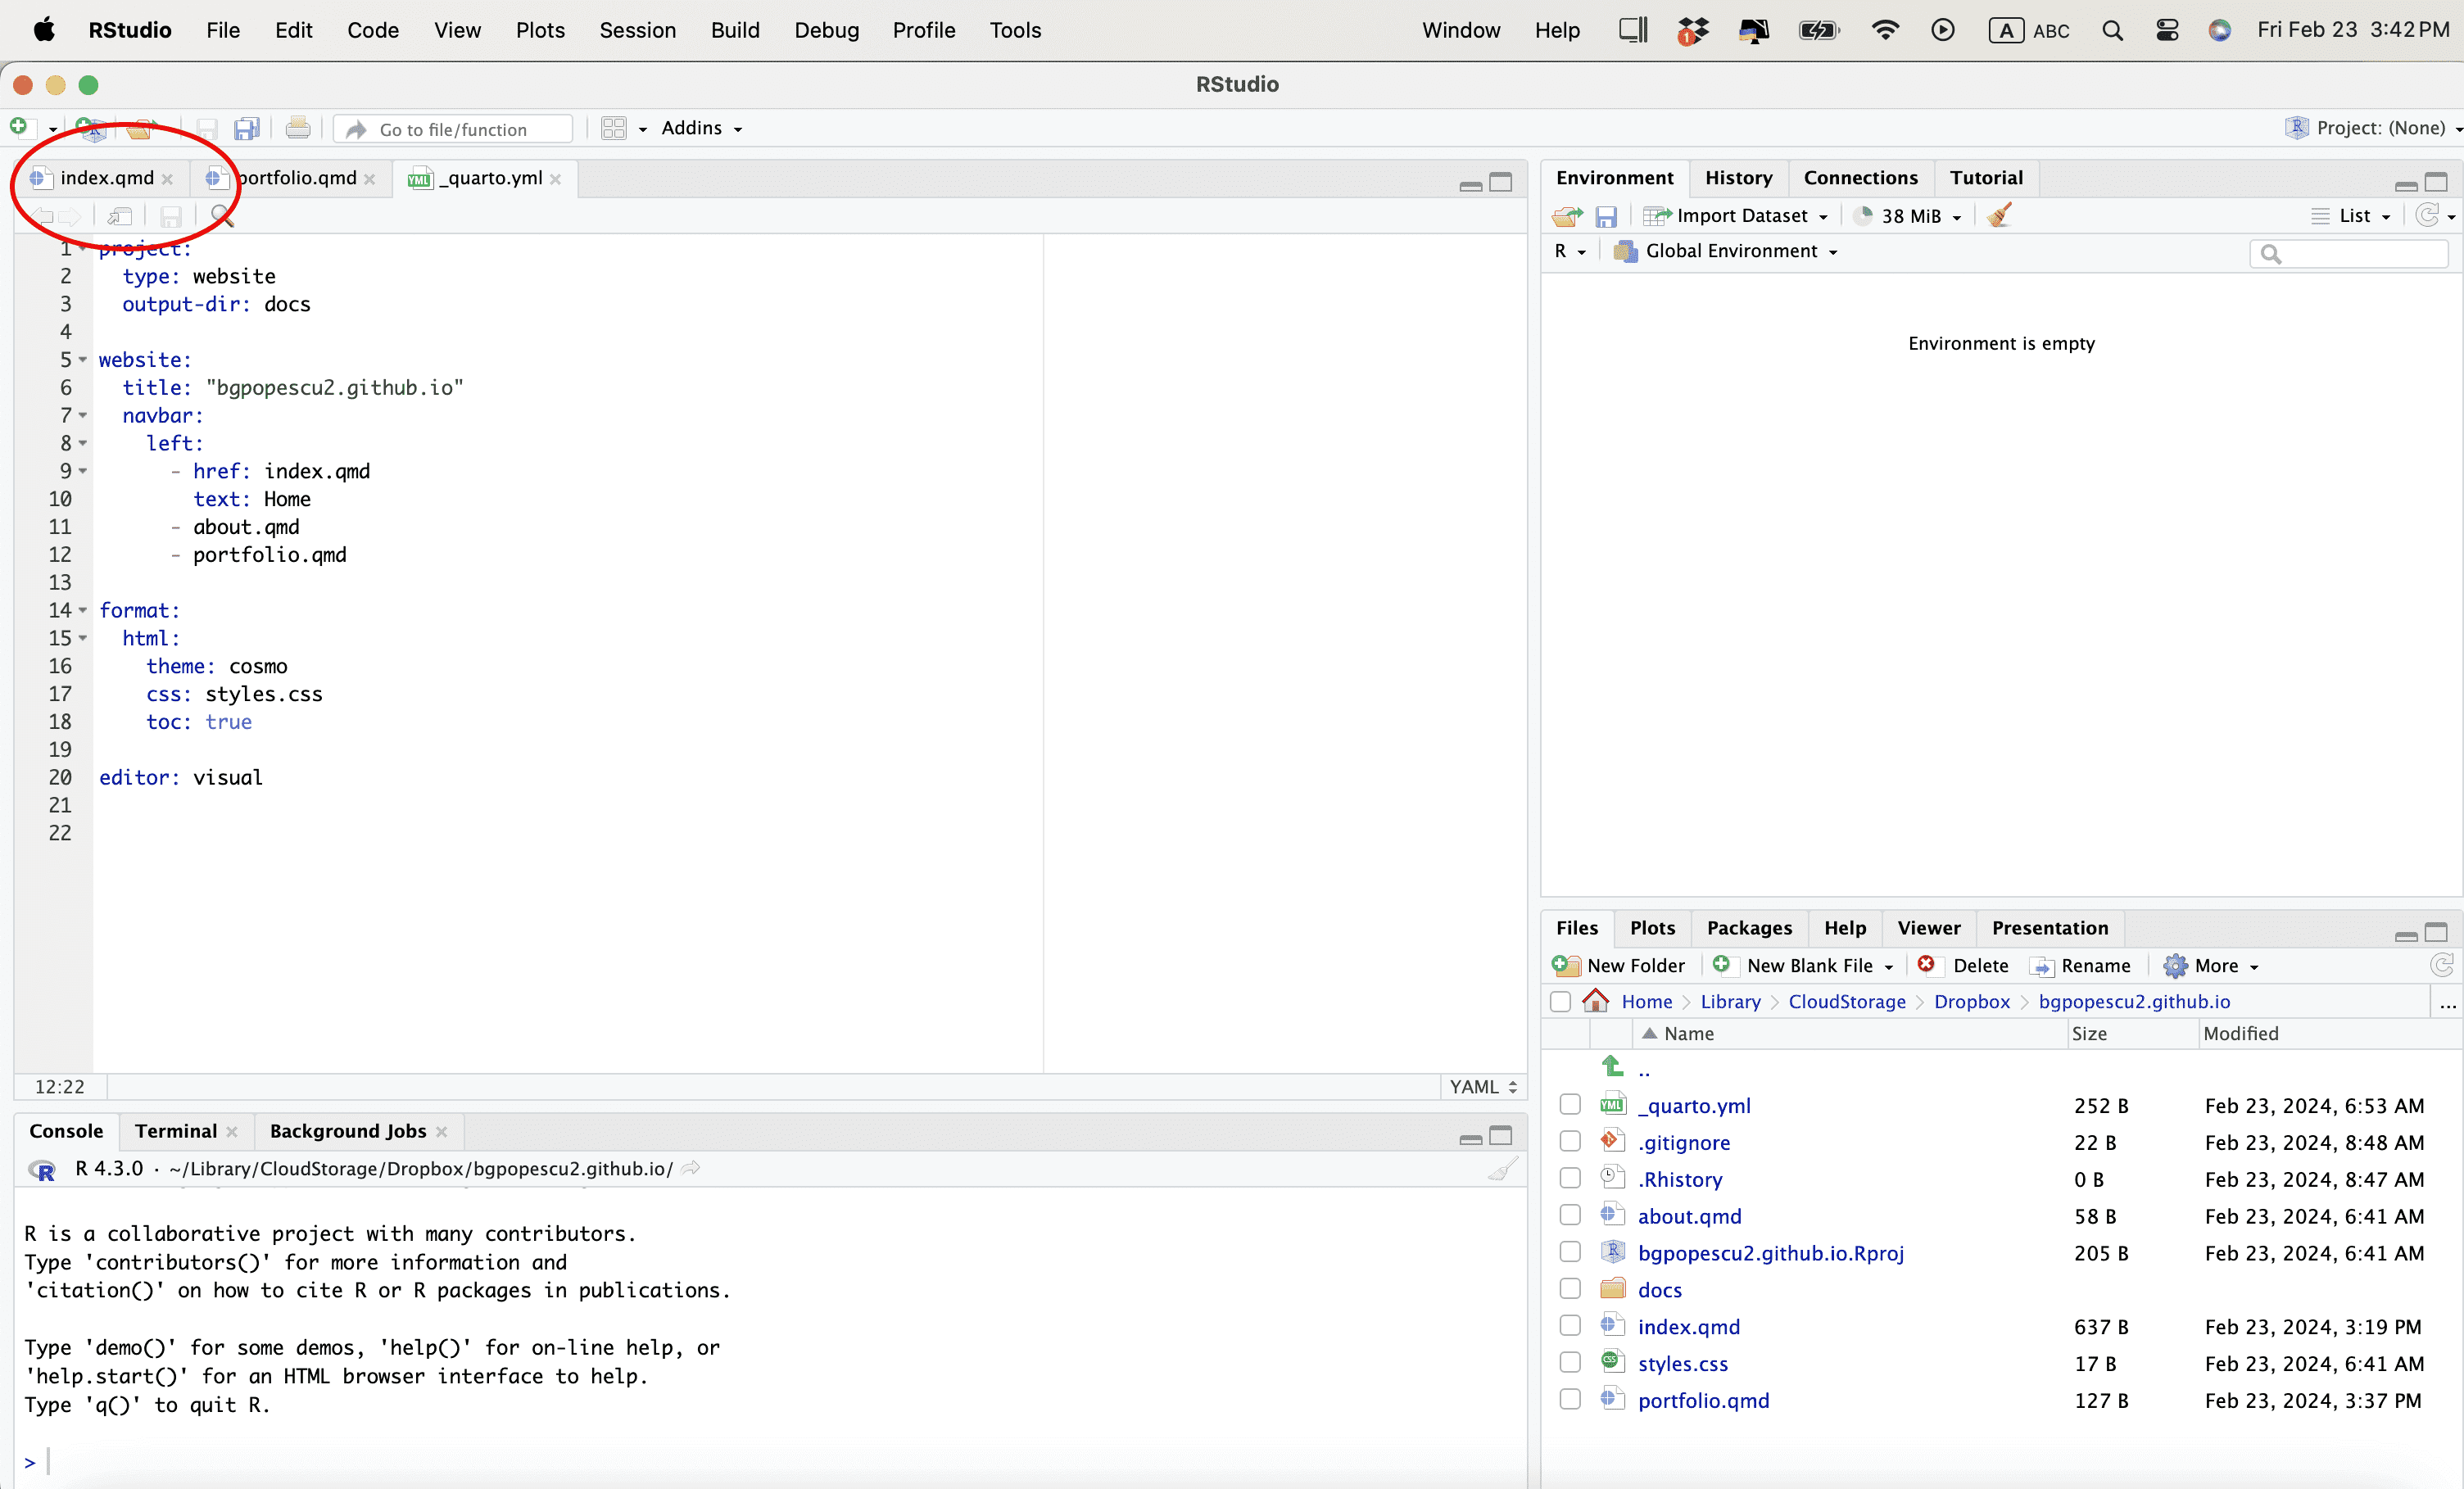
Task: Click the broom icon to clear environment
Action: [x=1999, y=215]
